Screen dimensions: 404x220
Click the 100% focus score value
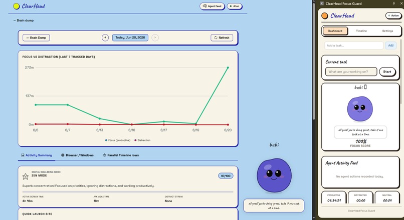pyautogui.click(x=361, y=141)
